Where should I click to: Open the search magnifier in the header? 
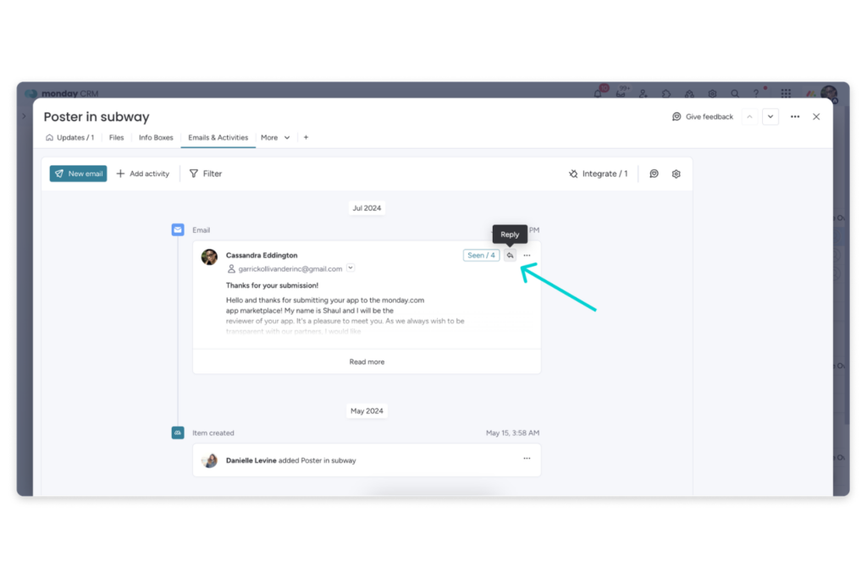735,94
